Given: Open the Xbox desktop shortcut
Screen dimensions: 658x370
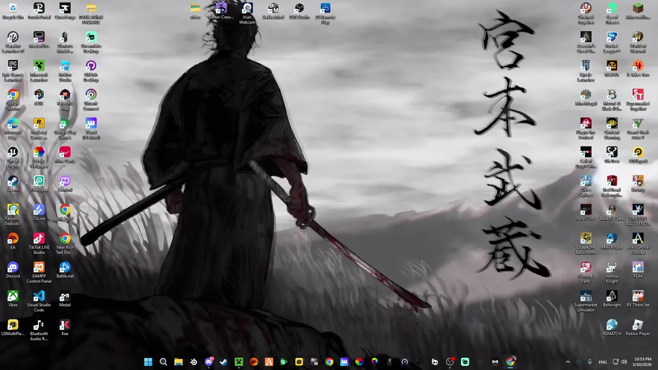Looking at the screenshot, I should tap(13, 299).
